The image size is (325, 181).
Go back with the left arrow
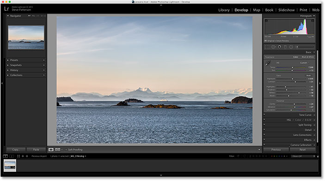(x=23, y=156)
